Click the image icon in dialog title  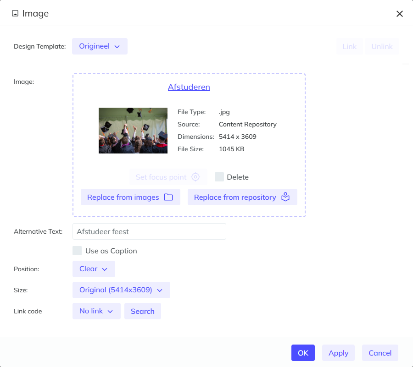[x=15, y=14]
